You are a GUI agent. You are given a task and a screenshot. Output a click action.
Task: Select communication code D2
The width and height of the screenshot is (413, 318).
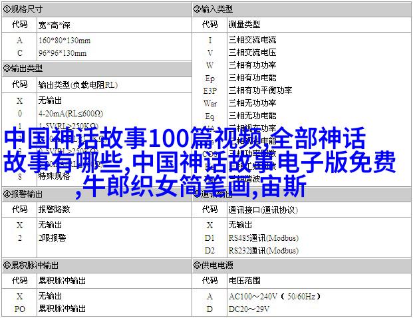210,250
